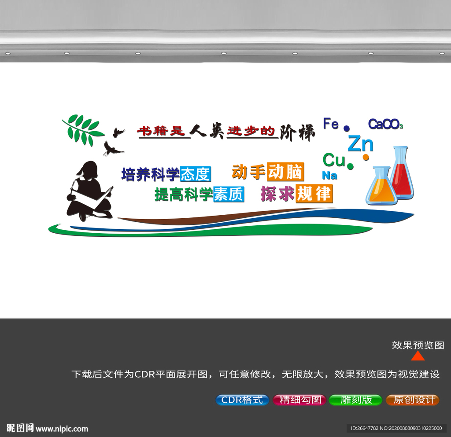Click the upper flying bird silhouette
The image size is (451, 437).
click(x=118, y=132)
